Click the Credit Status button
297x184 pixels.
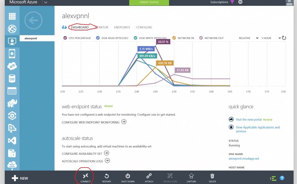tap(149, 2)
